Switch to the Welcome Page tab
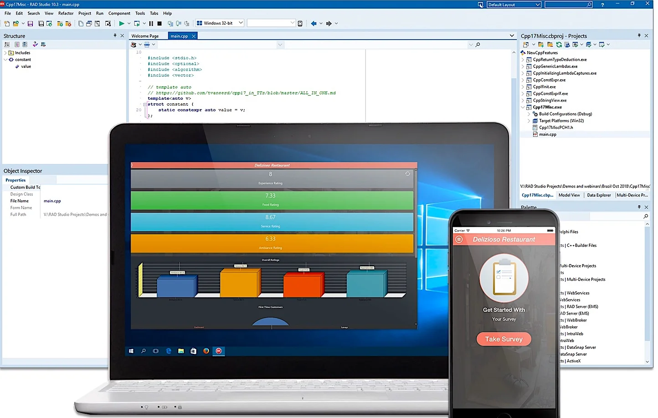Image resolution: width=658 pixels, height=418 pixels. [x=145, y=36]
